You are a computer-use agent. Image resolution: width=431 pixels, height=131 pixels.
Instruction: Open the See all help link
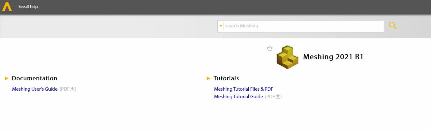click(x=28, y=7)
